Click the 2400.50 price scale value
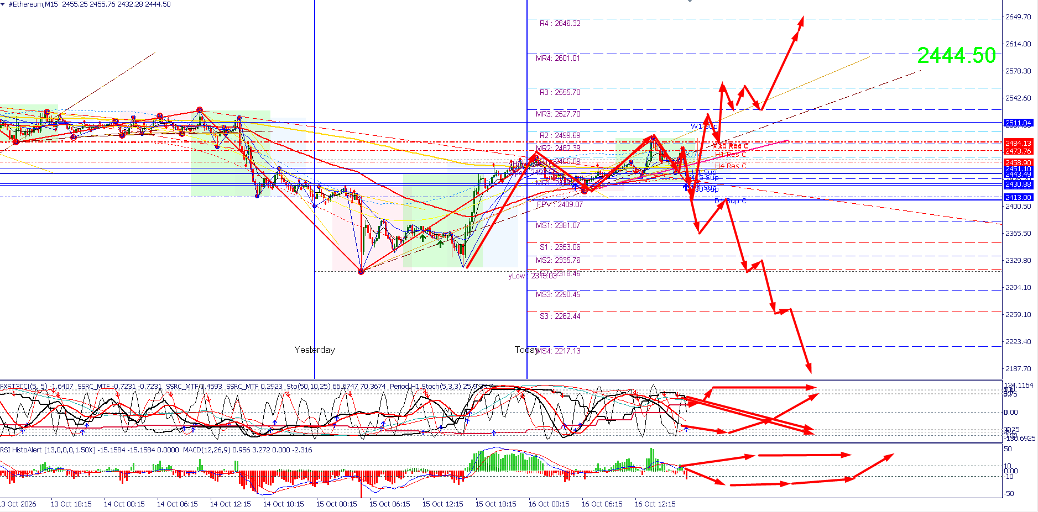This screenshot has height=512, width=1038. click(1018, 207)
